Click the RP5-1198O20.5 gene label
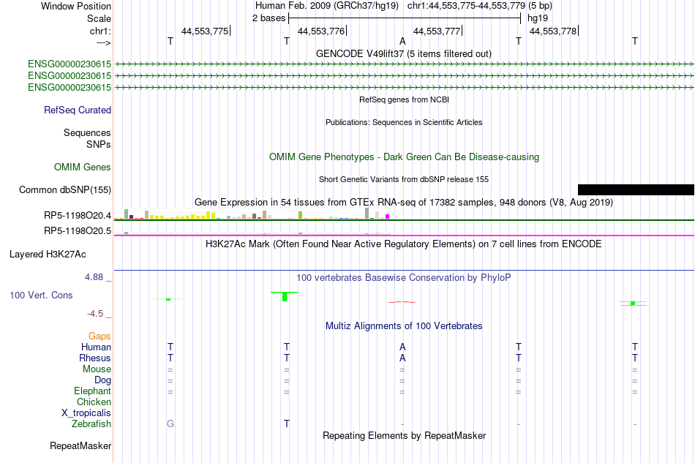The width and height of the screenshot is (695, 463). click(77, 231)
